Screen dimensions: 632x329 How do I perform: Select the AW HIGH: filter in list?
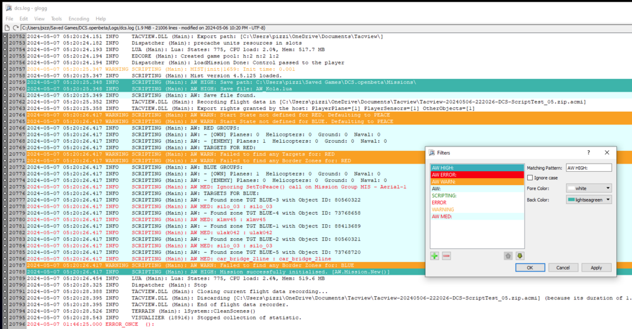point(477,168)
